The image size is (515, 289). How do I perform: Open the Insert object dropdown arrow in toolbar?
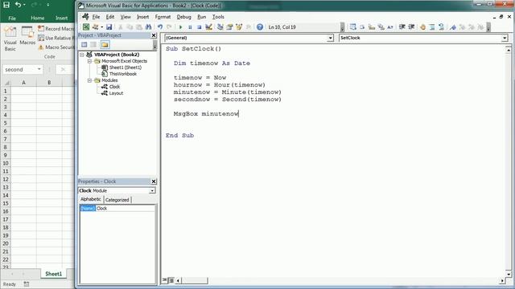102,27
